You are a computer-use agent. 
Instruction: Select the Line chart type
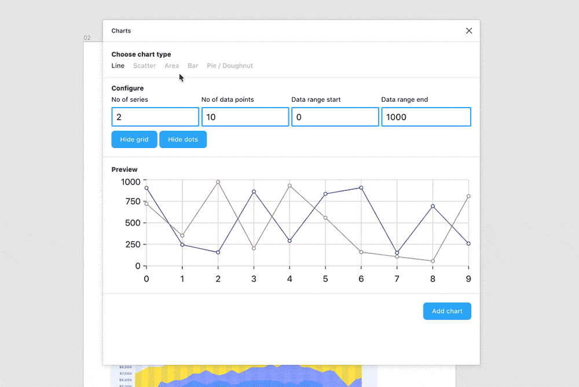tap(118, 66)
